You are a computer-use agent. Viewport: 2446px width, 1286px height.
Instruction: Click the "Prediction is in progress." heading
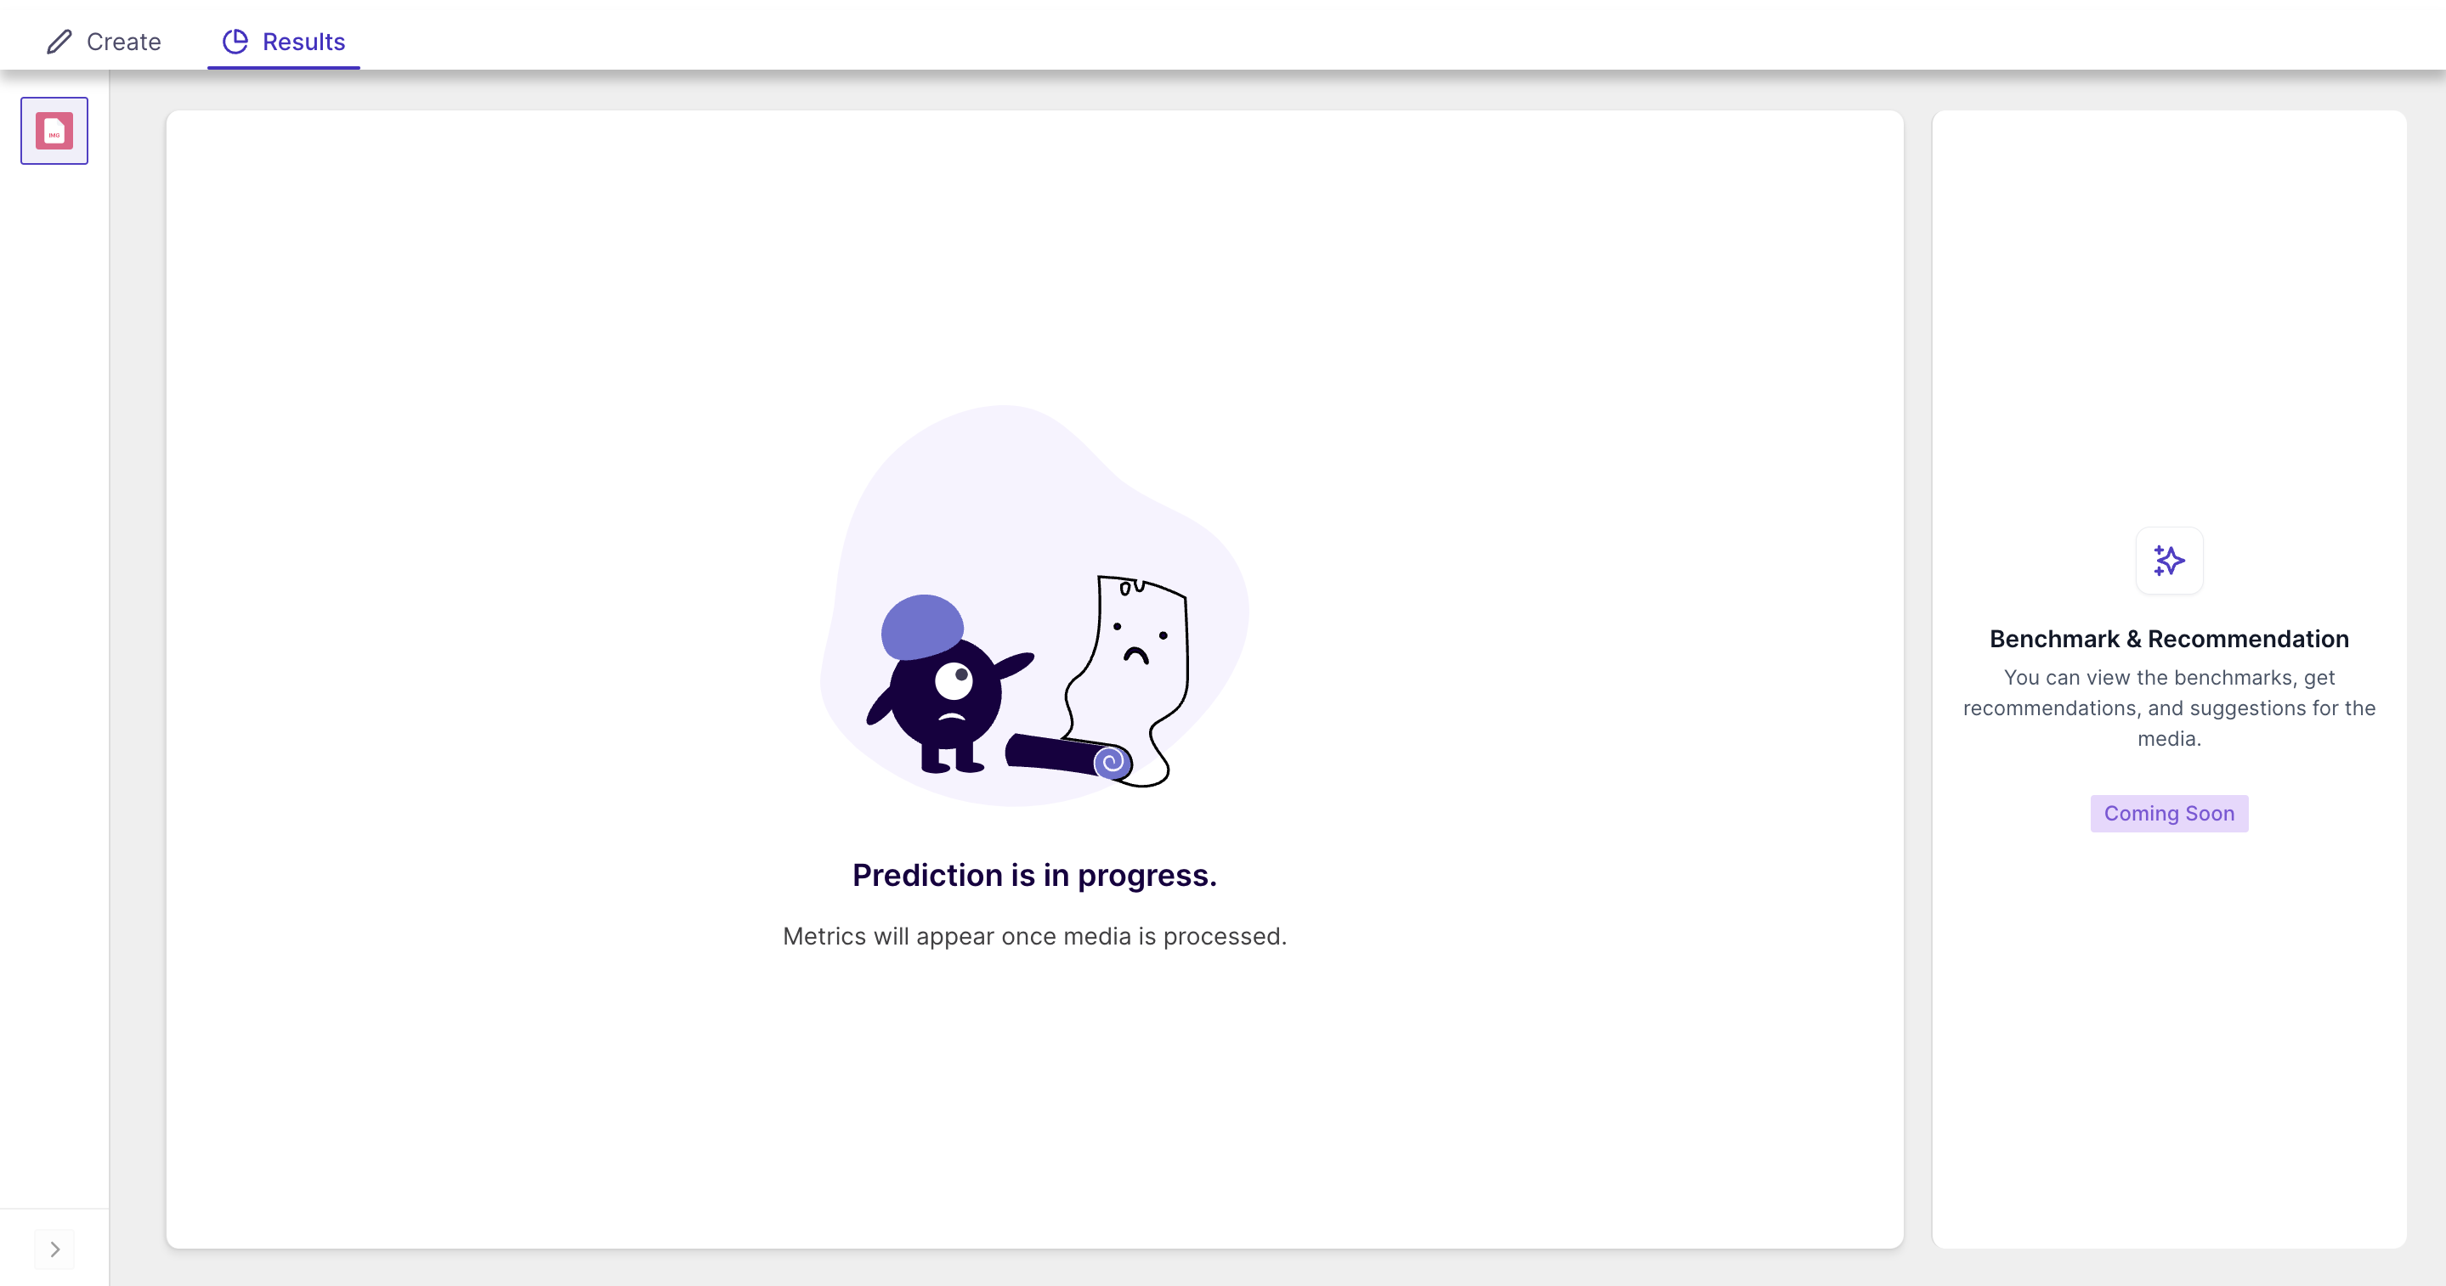[1034, 875]
